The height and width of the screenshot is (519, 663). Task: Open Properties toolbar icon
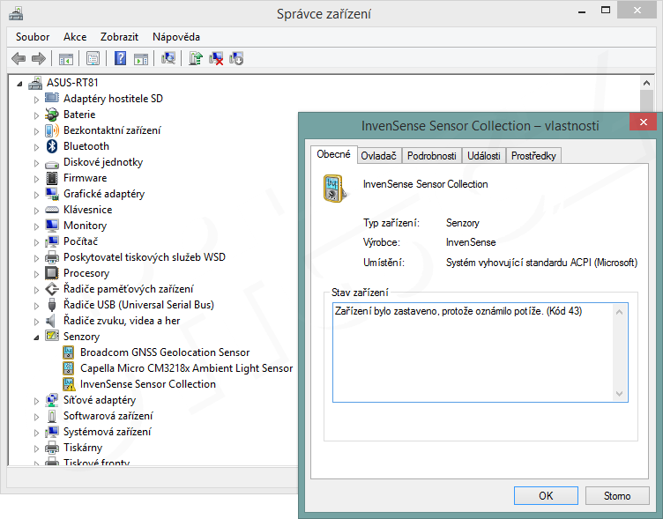click(x=93, y=58)
